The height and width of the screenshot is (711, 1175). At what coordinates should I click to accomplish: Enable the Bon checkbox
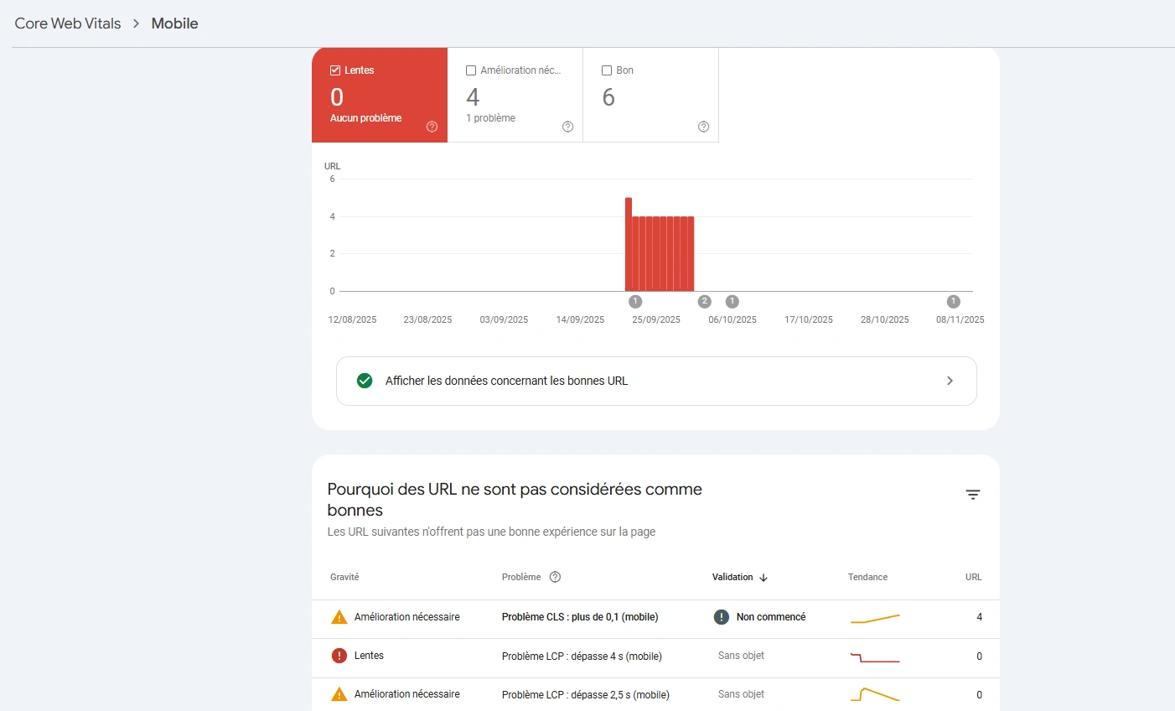[606, 70]
